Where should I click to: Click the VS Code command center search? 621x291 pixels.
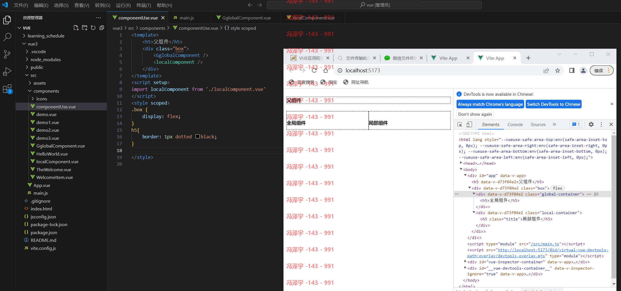point(374,5)
